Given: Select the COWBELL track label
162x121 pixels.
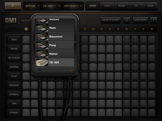Looking at the screenshot, I should coord(14,94).
